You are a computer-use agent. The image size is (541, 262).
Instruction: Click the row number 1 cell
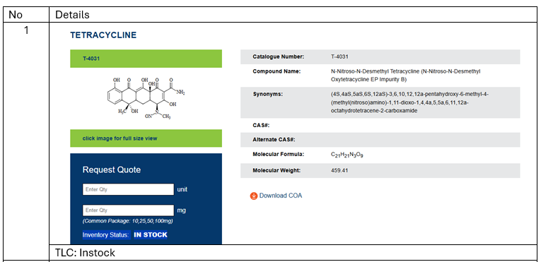pyautogui.click(x=26, y=141)
